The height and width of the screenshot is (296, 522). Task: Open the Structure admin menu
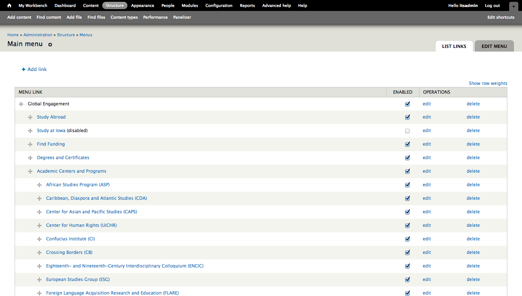point(115,5)
